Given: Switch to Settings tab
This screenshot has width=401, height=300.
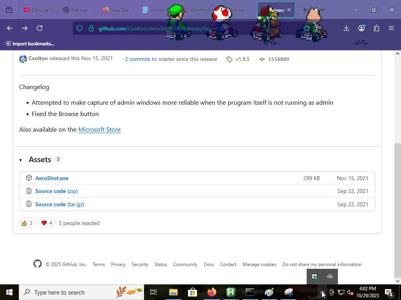Looking at the screenshot, I should coord(76,10).
